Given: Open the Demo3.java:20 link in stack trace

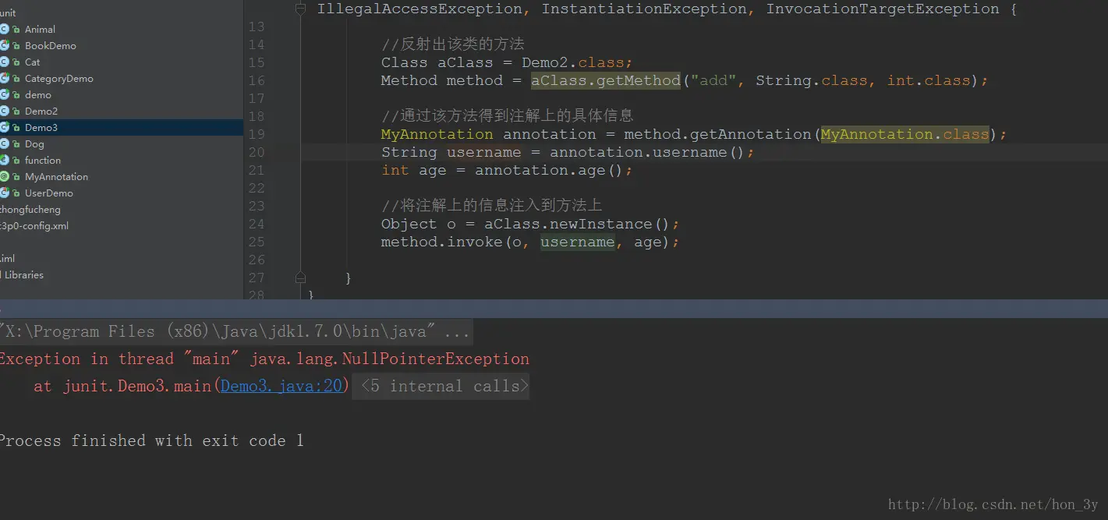Looking at the screenshot, I should tap(281, 386).
